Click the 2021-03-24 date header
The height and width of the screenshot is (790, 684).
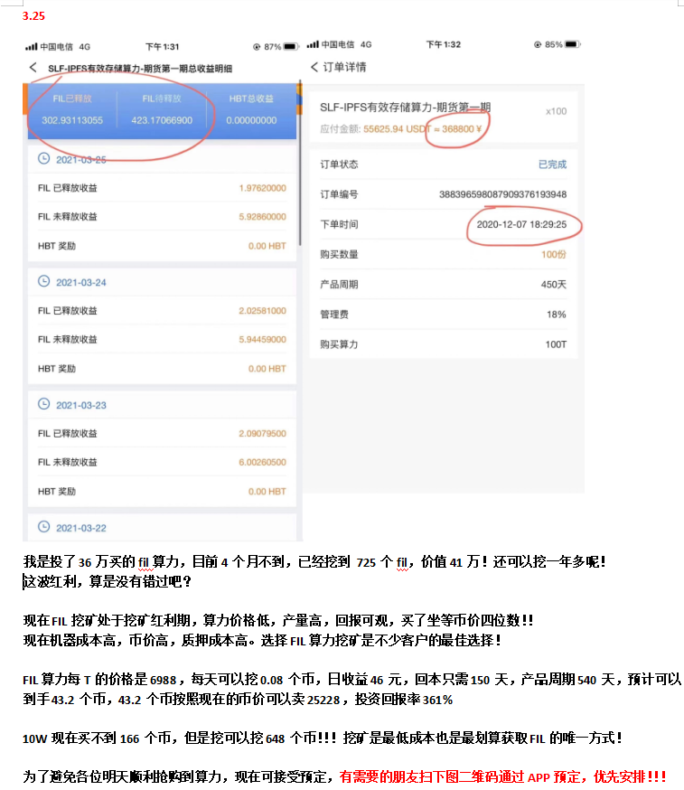[81, 283]
